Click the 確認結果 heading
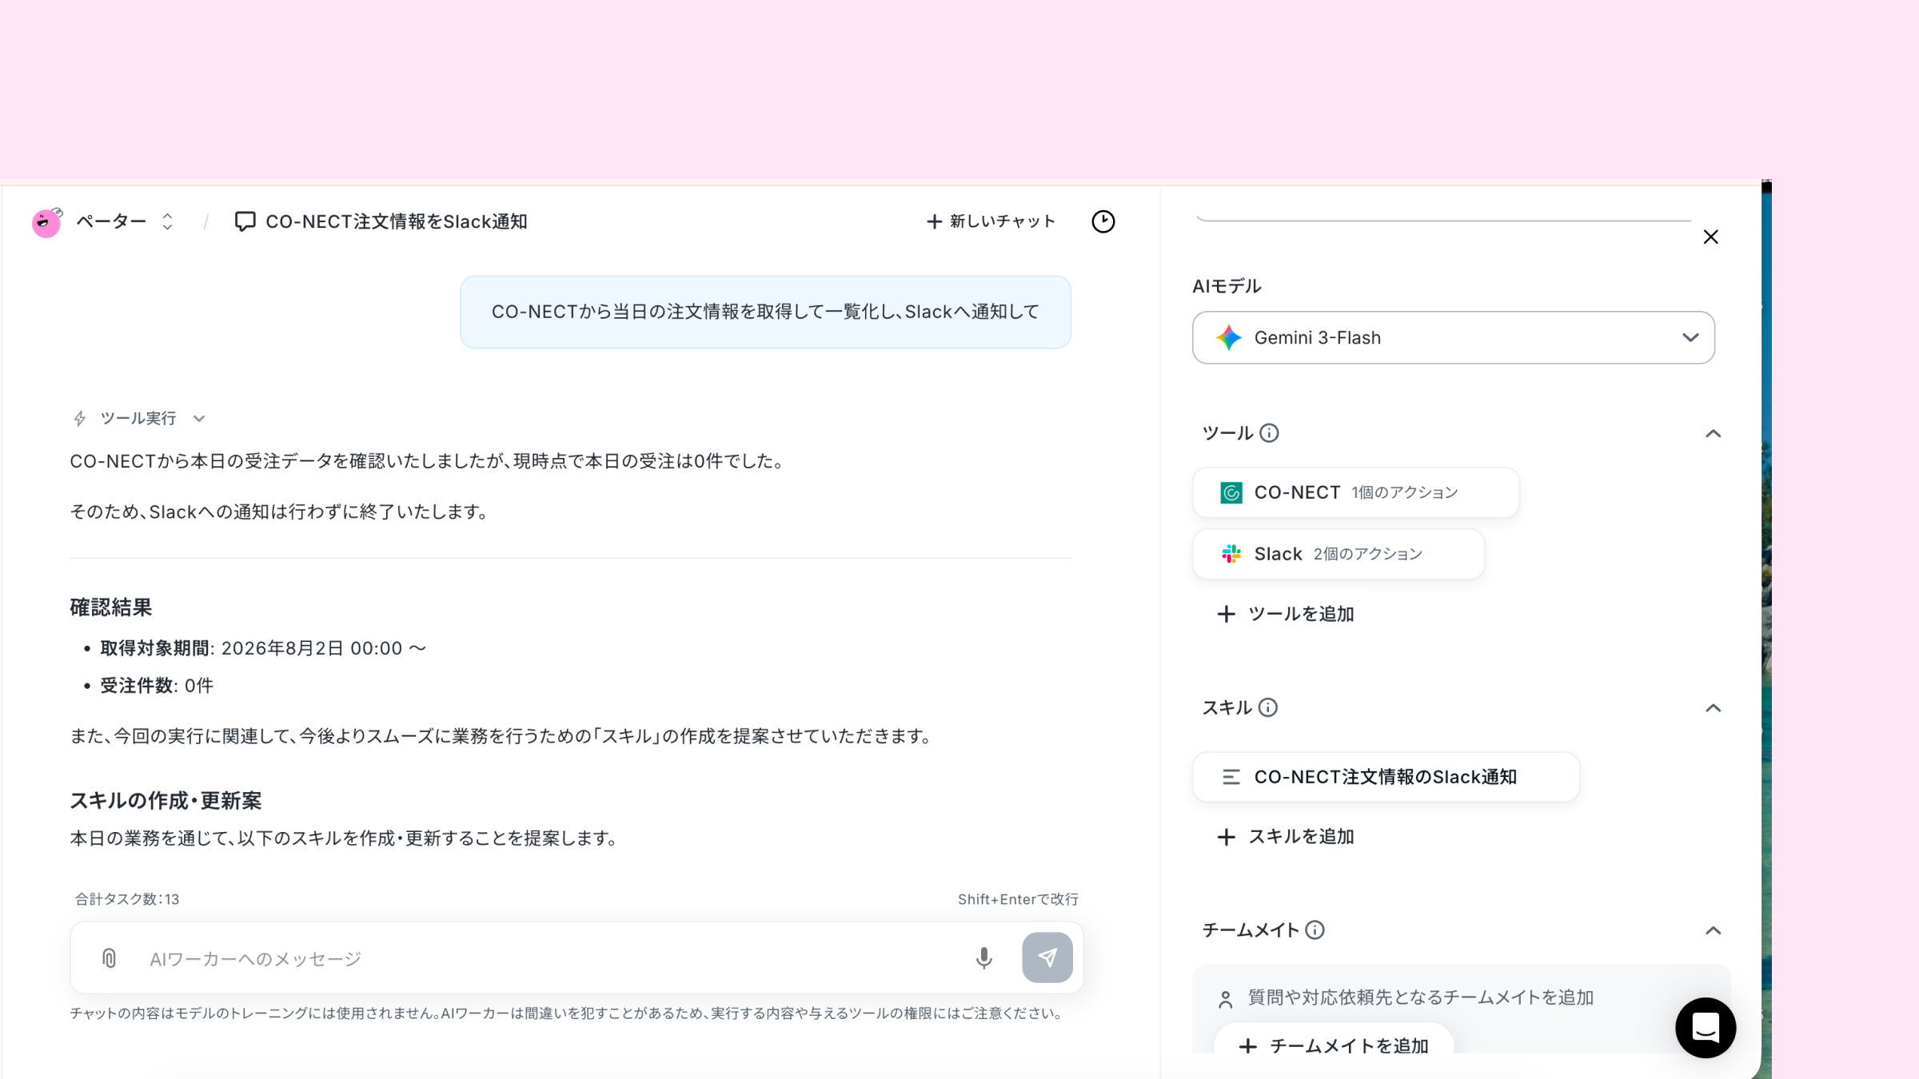 coord(110,607)
